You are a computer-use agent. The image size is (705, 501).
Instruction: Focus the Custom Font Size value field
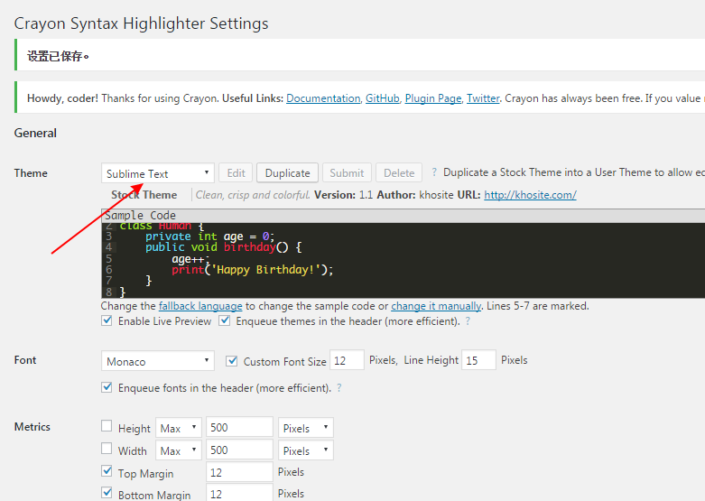[x=347, y=360]
